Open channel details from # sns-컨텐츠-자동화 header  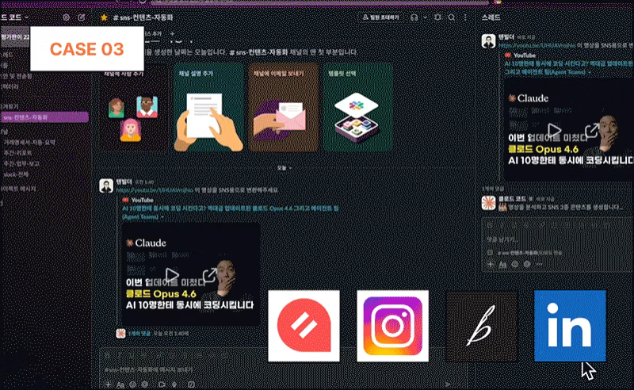point(143,17)
